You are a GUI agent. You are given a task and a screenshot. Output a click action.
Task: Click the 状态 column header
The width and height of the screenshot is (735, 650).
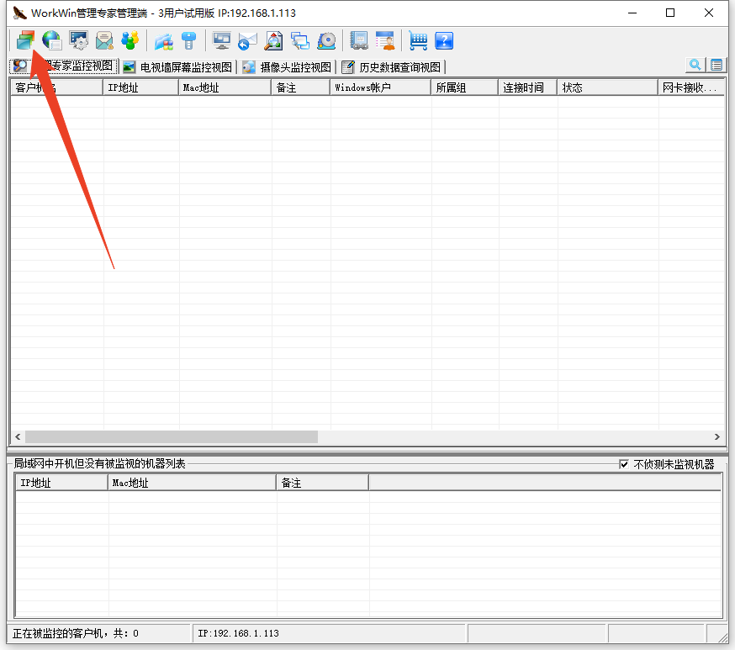[606, 87]
